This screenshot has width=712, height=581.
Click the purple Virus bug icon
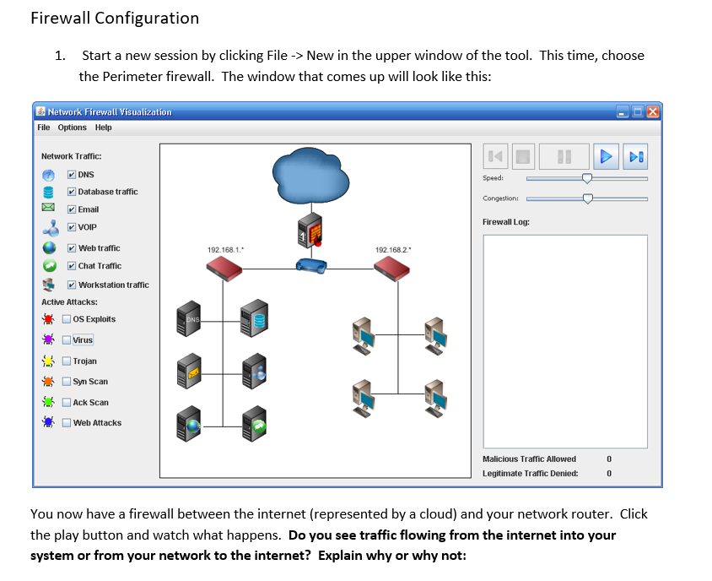pos(49,339)
